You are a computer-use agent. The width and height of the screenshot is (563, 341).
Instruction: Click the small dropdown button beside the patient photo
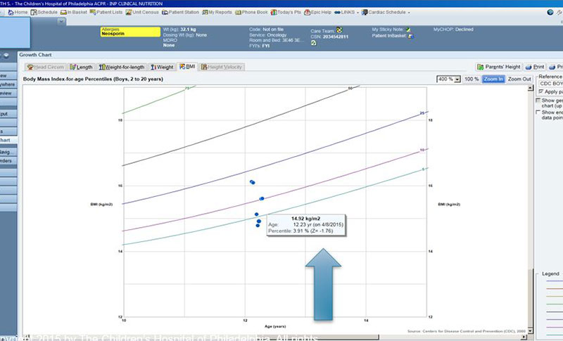point(61,22)
